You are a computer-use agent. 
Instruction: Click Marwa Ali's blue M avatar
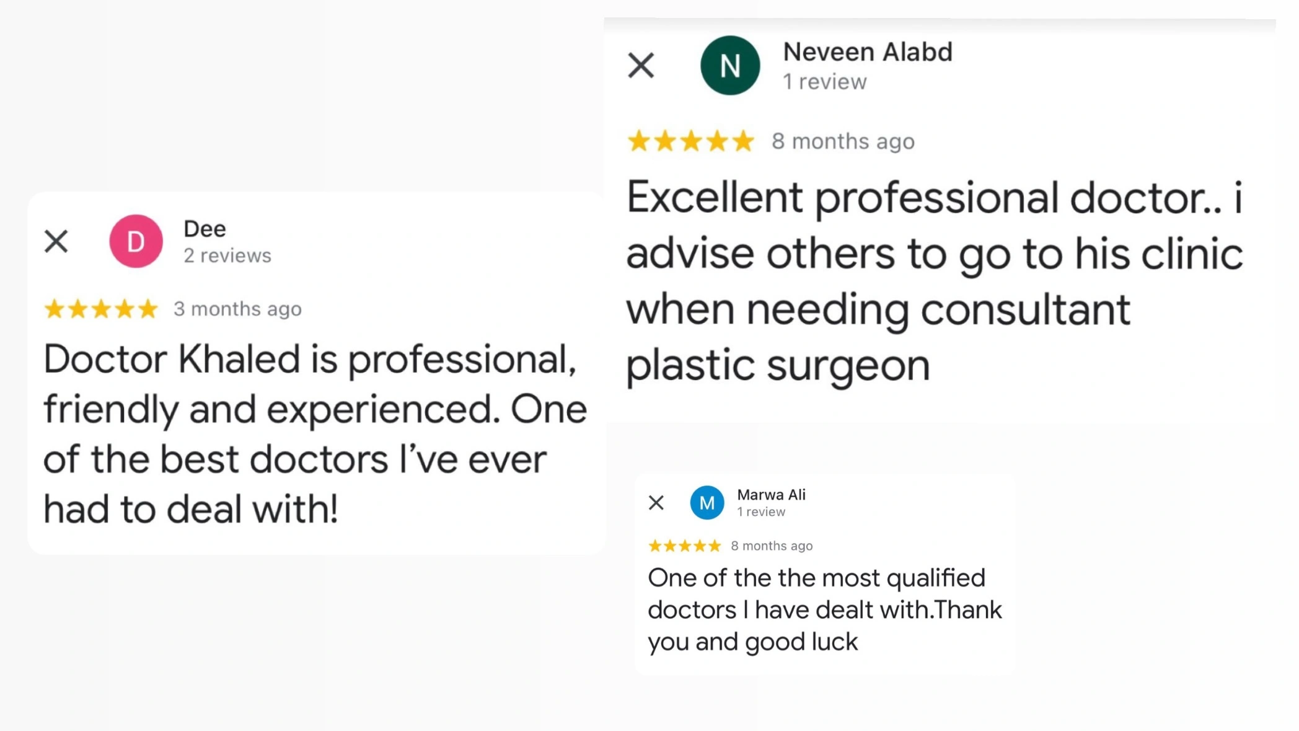pyautogui.click(x=707, y=503)
